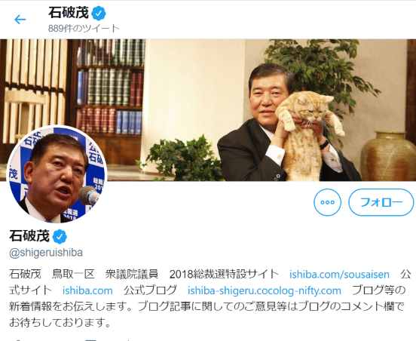Open the round profile avatar photo
The height and width of the screenshot is (341, 416).
(x=57, y=174)
